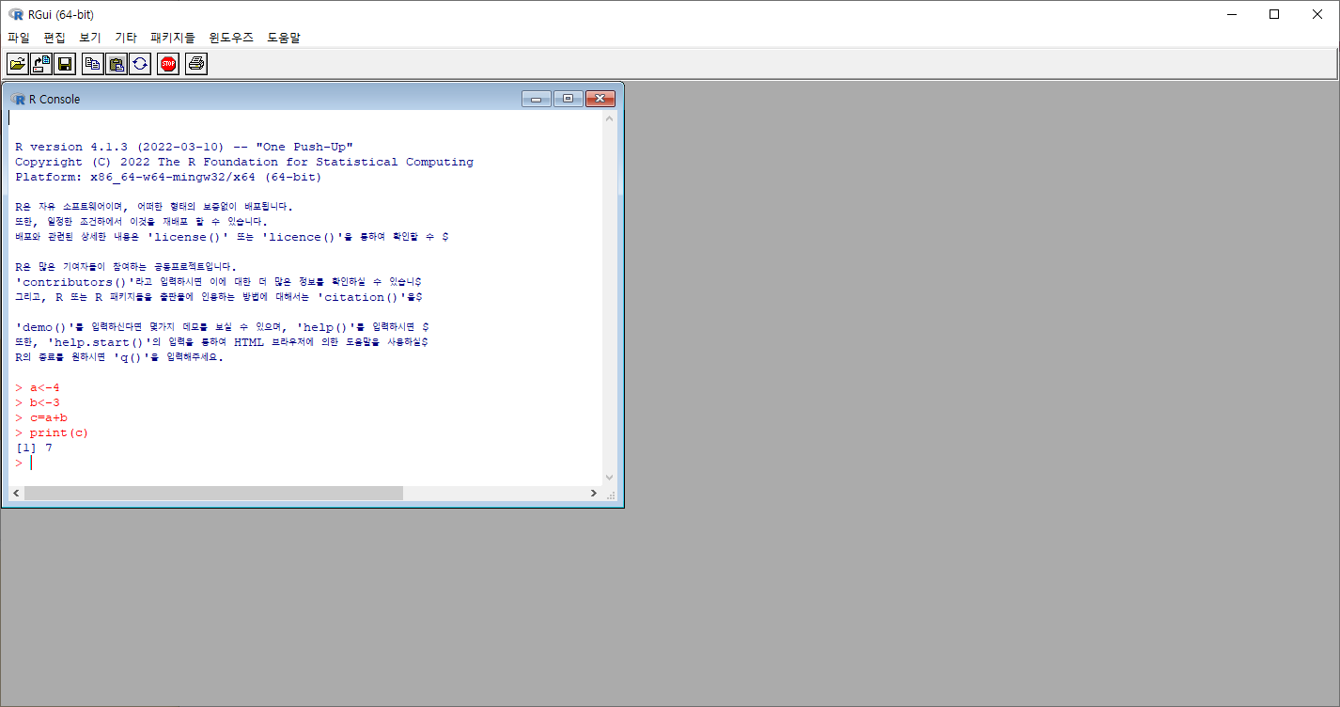Click the red STOP computation icon
The height and width of the screenshot is (707, 1340).
[168, 64]
